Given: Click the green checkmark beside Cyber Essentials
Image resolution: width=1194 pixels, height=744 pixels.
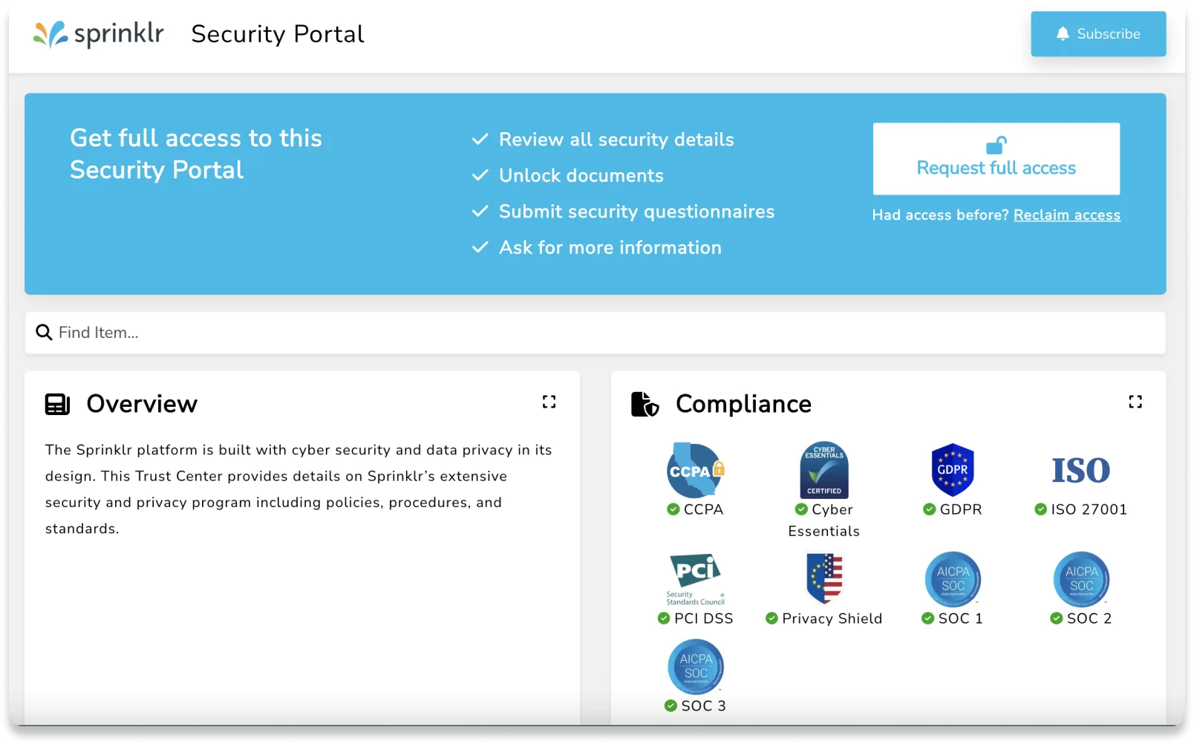Looking at the screenshot, I should point(801,509).
